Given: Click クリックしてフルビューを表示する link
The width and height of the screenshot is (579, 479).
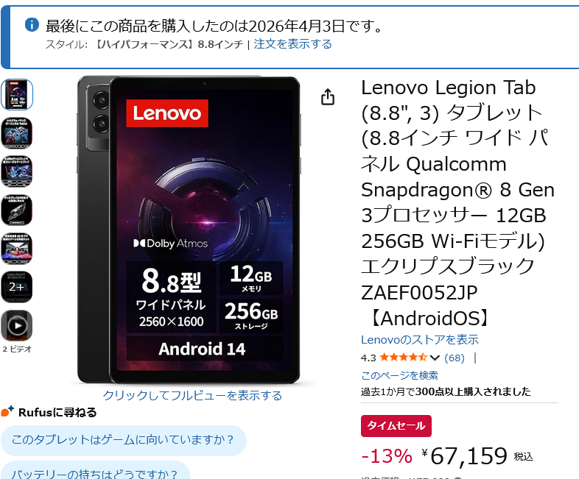Looking at the screenshot, I should click(192, 395).
